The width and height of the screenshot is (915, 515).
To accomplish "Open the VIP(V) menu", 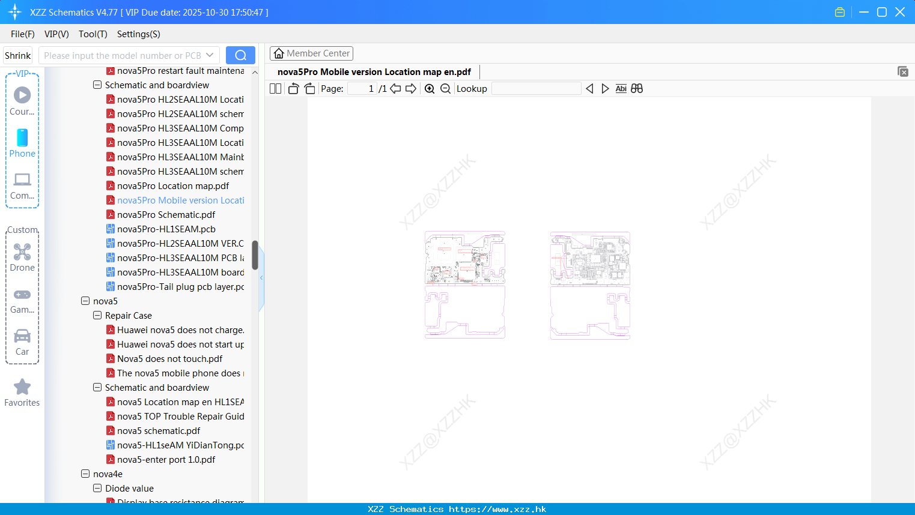I will tap(56, 34).
